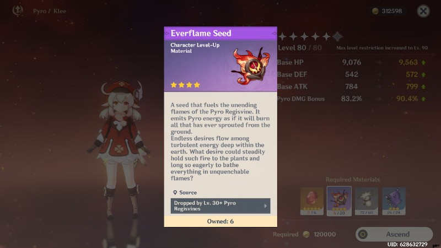Screen dimensions: 441x248
Task: Click the Pyro element emblem icon
Action: (x=18, y=10)
